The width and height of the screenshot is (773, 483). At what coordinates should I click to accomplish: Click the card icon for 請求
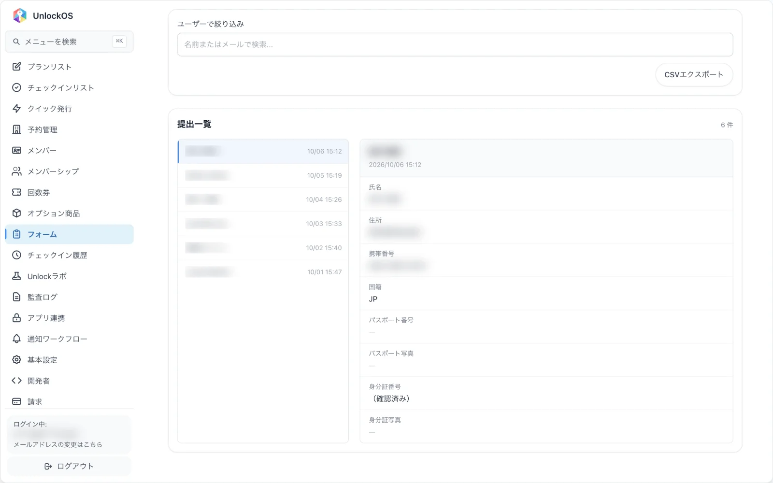coord(16,401)
